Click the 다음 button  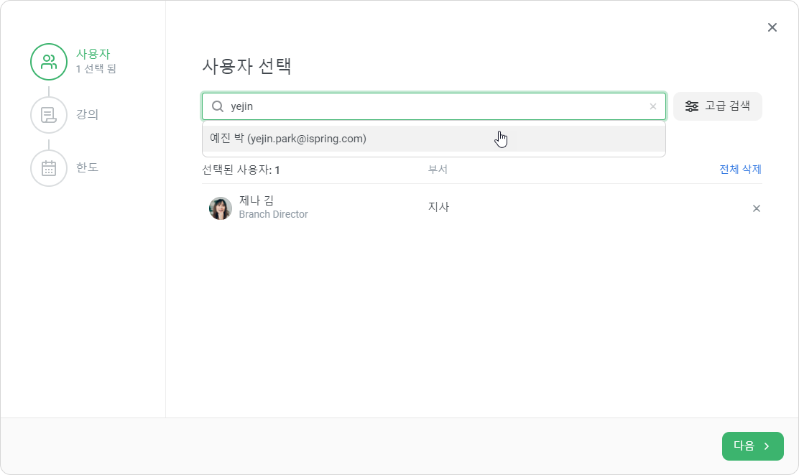[x=752, y=446]
